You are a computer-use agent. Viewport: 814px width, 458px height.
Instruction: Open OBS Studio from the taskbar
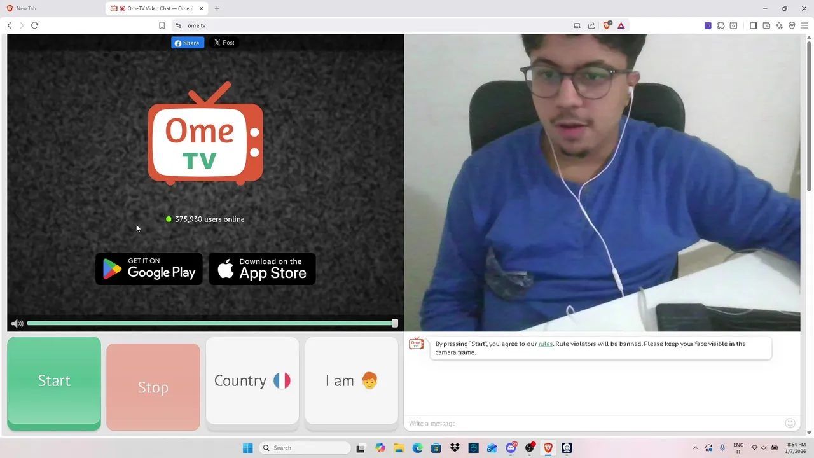529,448
